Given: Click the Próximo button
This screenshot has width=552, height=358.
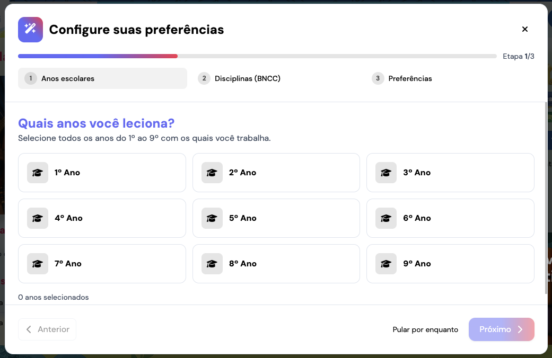Looking at the screenshot, I should pos(502,329).
